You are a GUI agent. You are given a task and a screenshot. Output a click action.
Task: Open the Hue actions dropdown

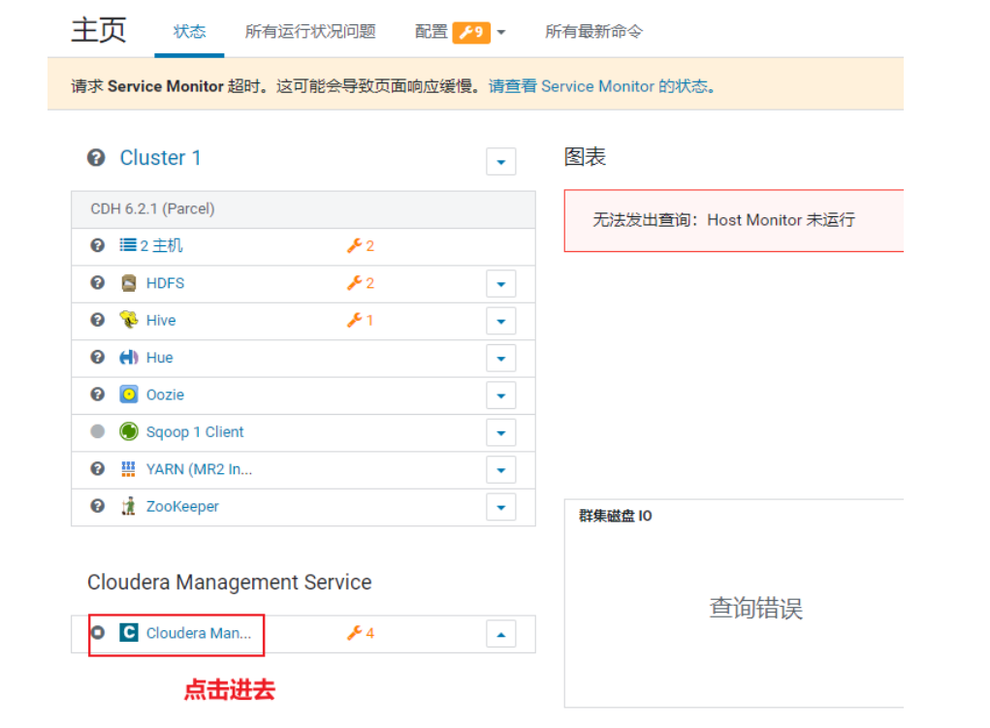[500, 359]
